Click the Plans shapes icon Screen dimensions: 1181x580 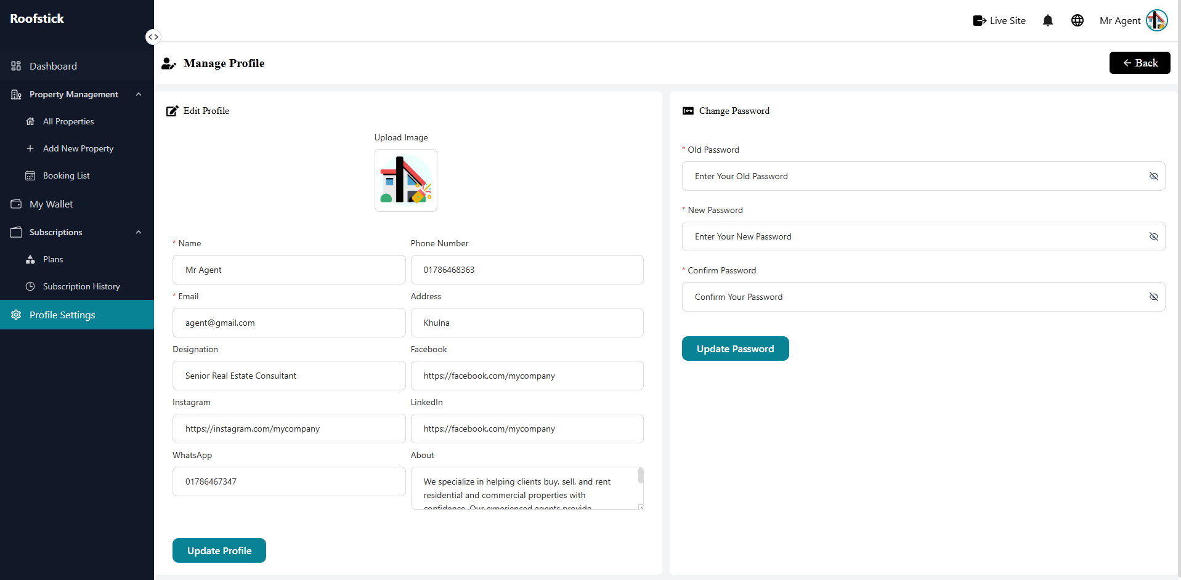30,259
